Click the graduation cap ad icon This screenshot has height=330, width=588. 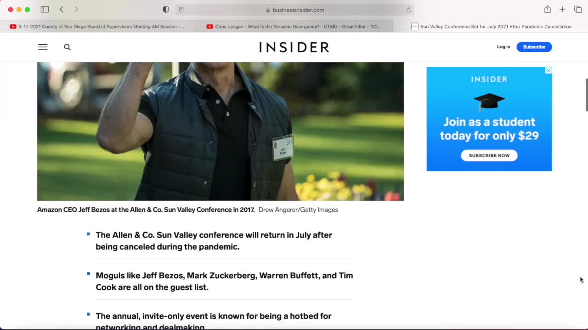[x=489, y=101]
